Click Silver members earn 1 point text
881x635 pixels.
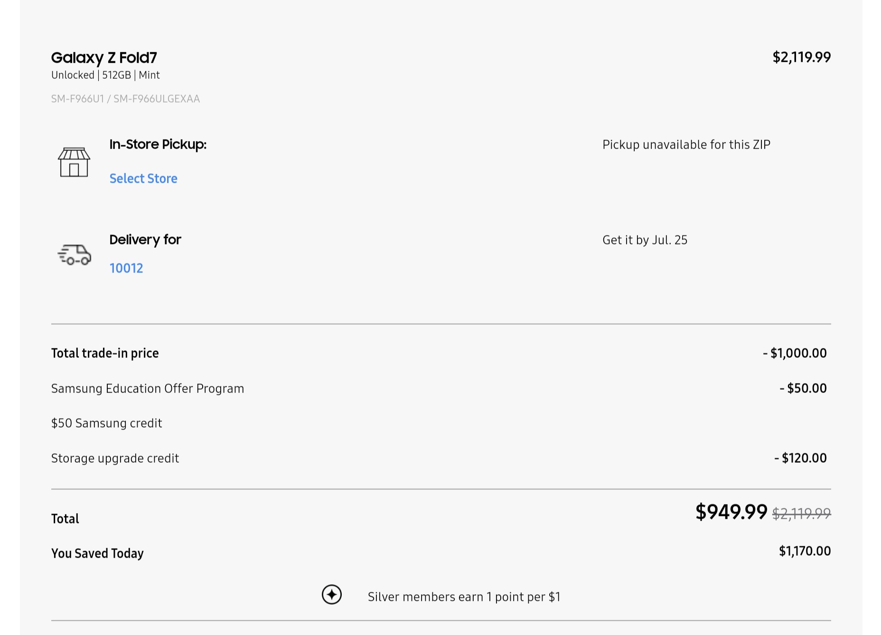(x=464, y=597)
